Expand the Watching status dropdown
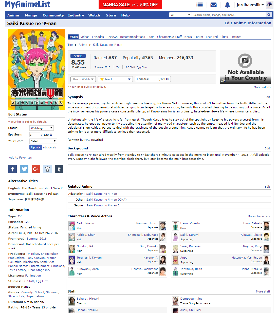277x313 pixels. pos(42,128)
